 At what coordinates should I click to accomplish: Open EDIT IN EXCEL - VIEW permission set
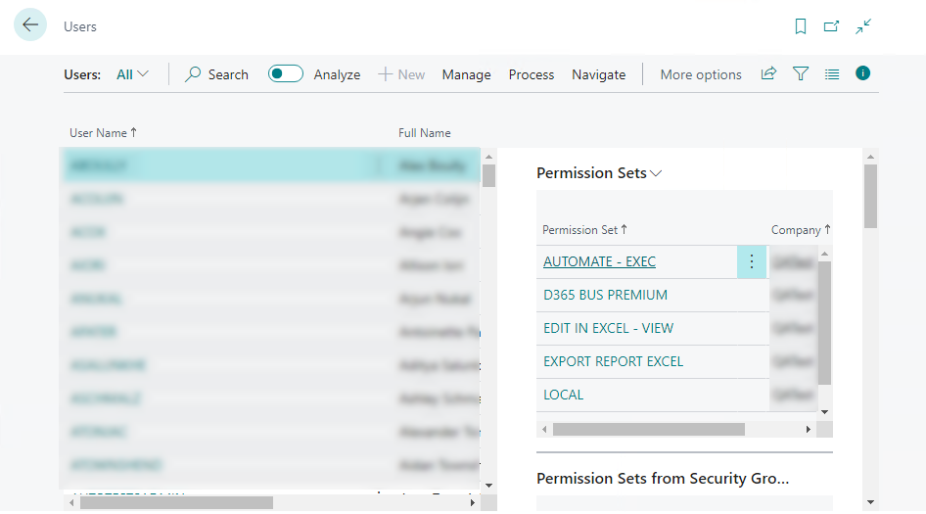[608, 328]
